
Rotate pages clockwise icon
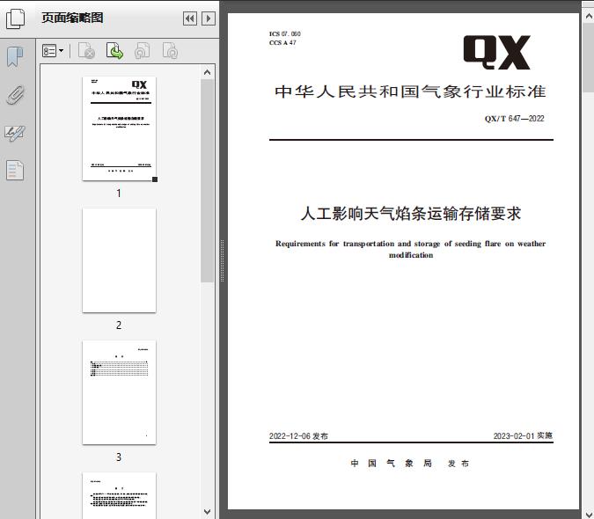[170, 51]
